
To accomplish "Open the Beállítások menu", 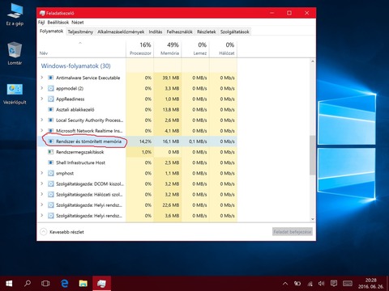I will [58, 23].
